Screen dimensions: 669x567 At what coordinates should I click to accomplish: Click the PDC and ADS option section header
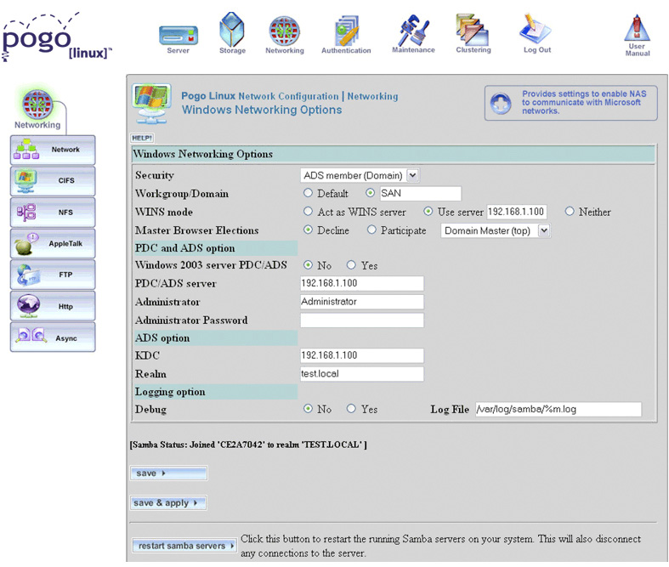(x=215, y=248)
